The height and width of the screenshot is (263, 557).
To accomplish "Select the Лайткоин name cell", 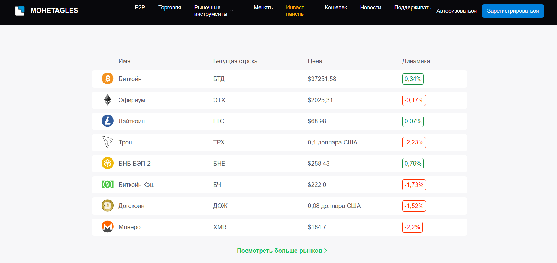I will pos(132,121).
